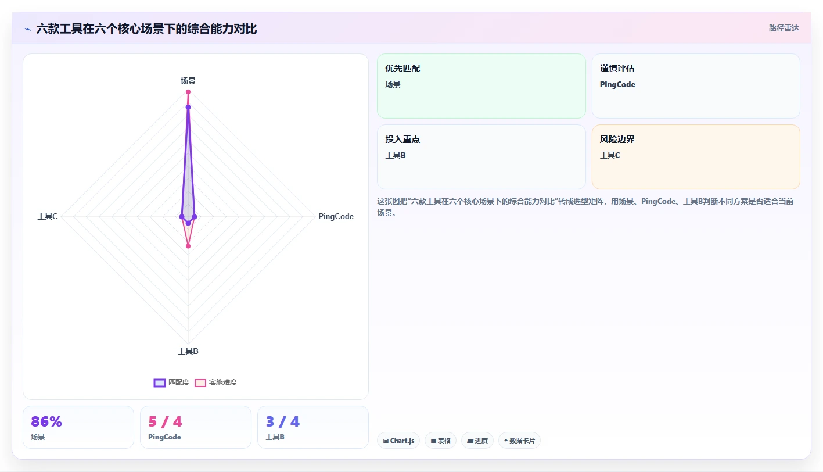
Task: Click the 数据卡片 chip
Action: [519, 441]
